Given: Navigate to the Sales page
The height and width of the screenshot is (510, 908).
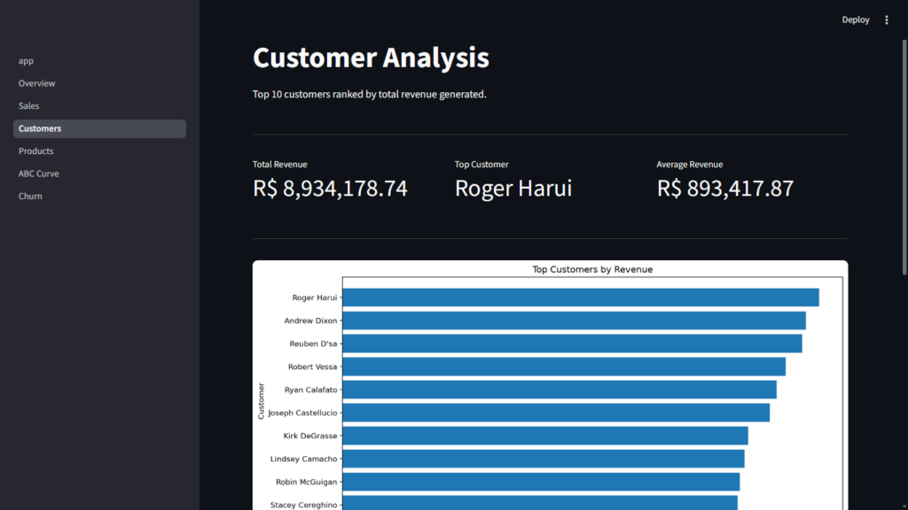Looking at the screenshot, I should pyautogui.click(x=99, y=106).
